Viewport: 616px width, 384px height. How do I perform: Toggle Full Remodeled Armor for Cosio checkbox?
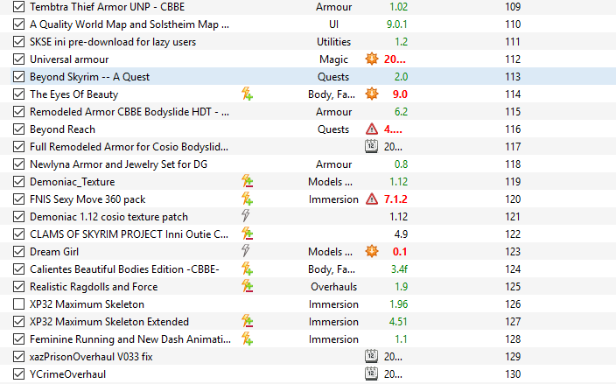point(18,146)
